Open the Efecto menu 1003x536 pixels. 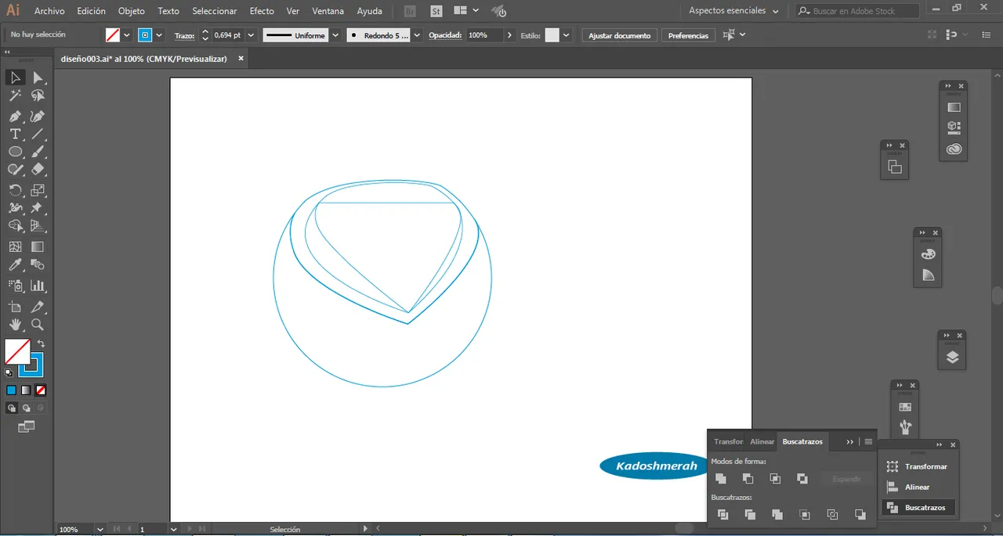point(262,11)
